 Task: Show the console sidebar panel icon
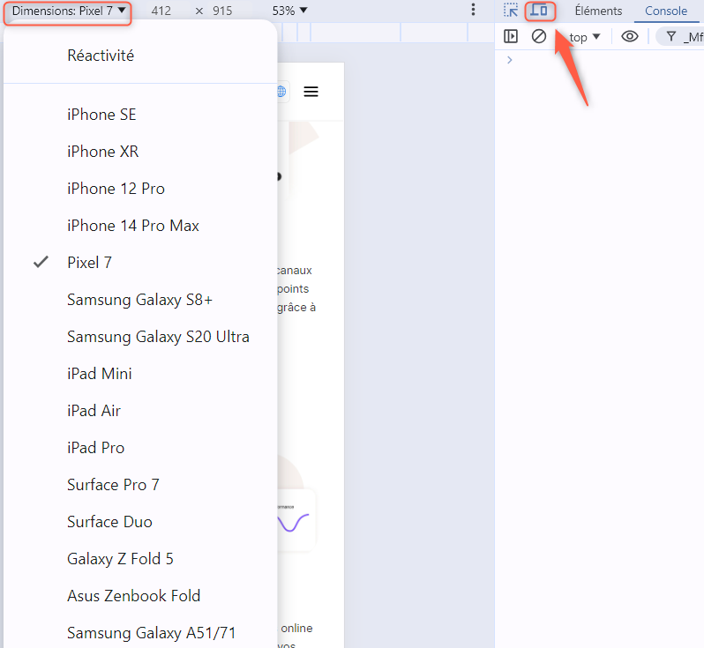pyautogui.click(x=511, y=36)
